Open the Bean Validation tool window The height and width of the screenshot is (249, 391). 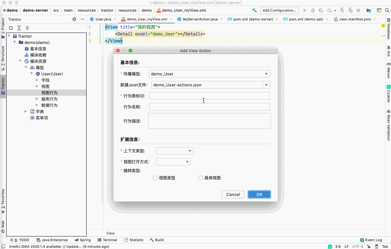pyautogui.click(x=388, y=125)
